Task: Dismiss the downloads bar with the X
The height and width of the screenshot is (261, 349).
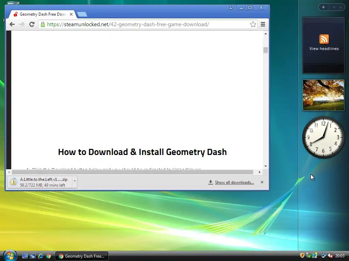Action: [262, 182]
